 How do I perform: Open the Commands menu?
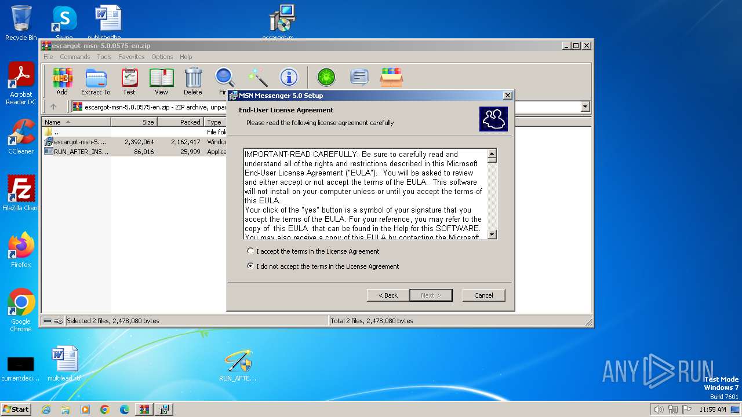click(x=75, y=57)
